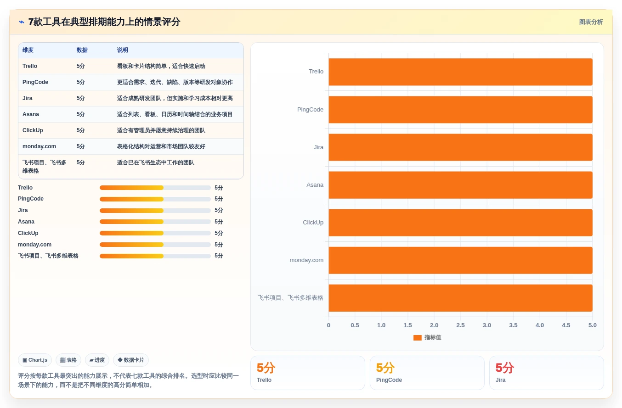Open the PingCode 5分 data card
The image size is (622, 408).
coord(427,373)
